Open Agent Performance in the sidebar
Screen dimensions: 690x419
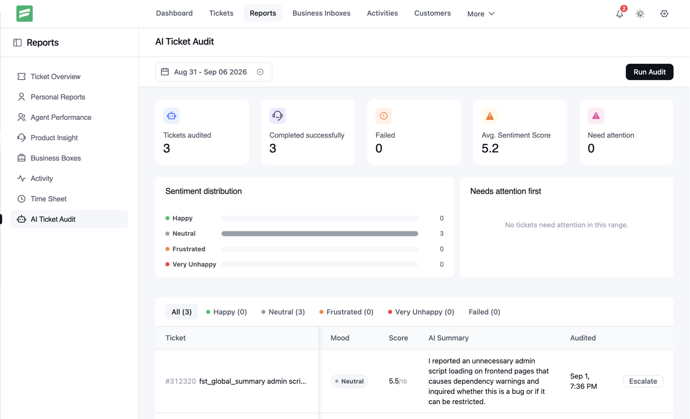point(69,117)
